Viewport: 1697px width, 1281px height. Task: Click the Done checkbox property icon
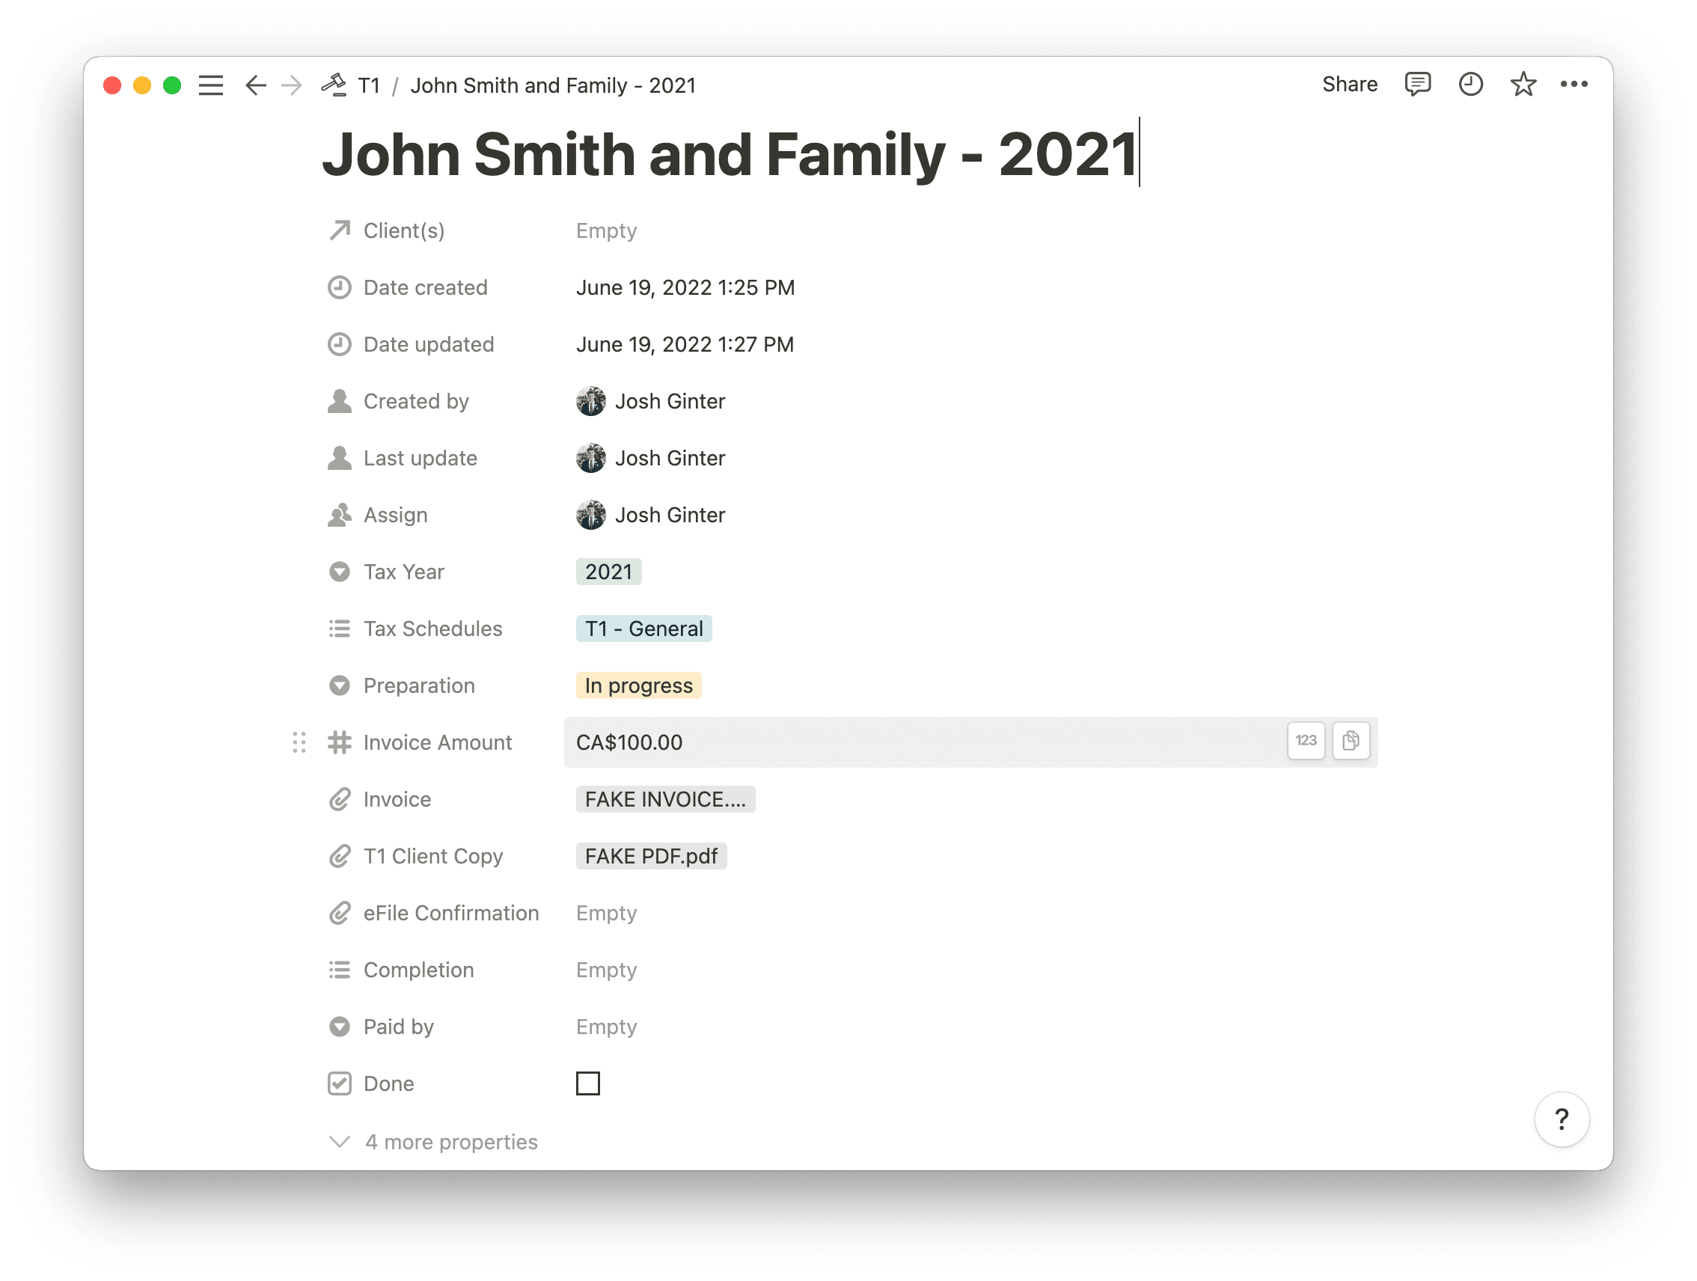click(x=340, y=1083)
